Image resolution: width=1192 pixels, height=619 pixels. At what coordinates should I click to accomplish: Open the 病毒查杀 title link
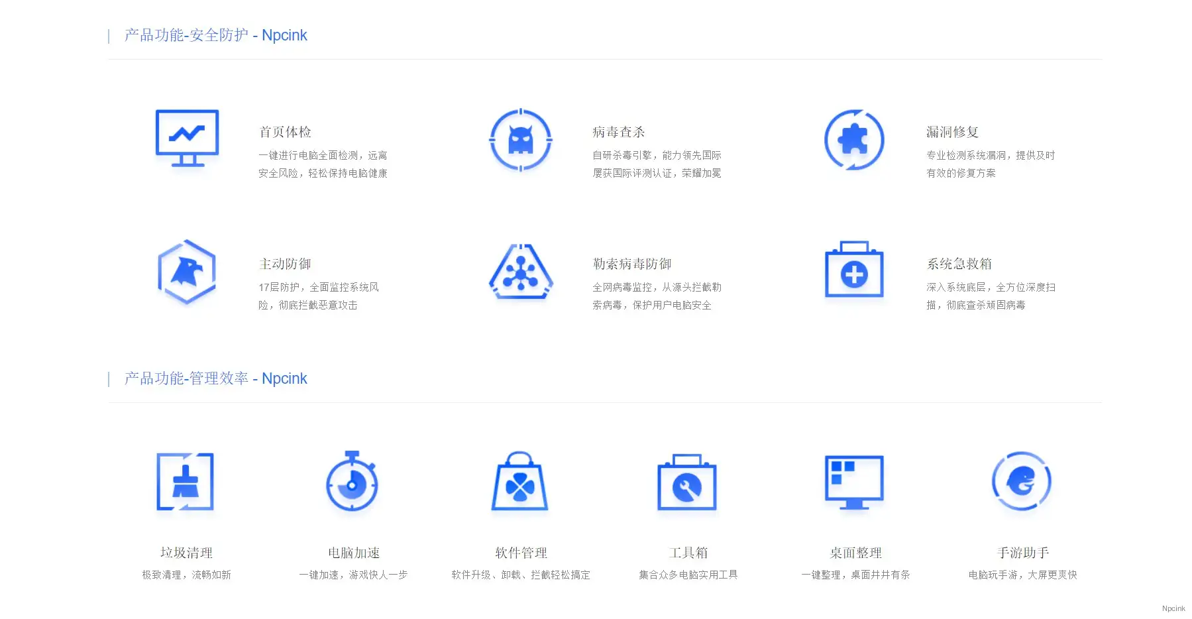click(618, 132)
